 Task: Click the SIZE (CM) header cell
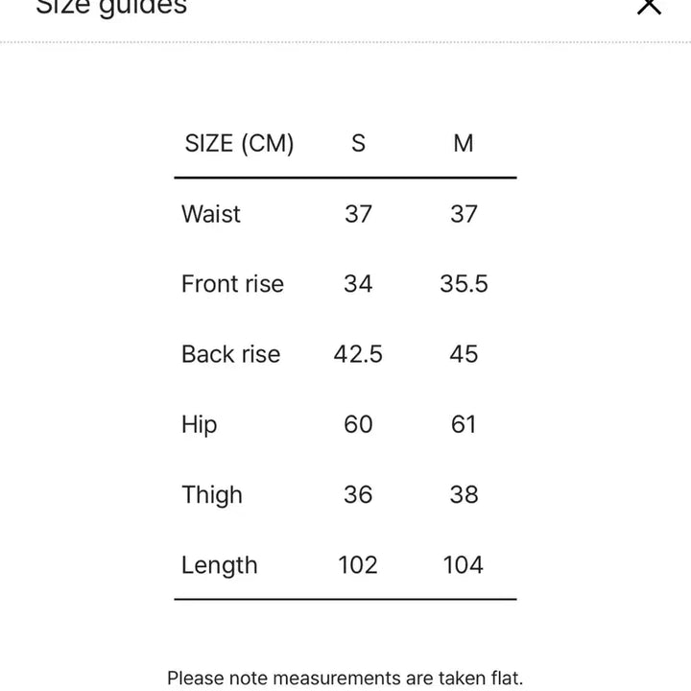(239, 144)
